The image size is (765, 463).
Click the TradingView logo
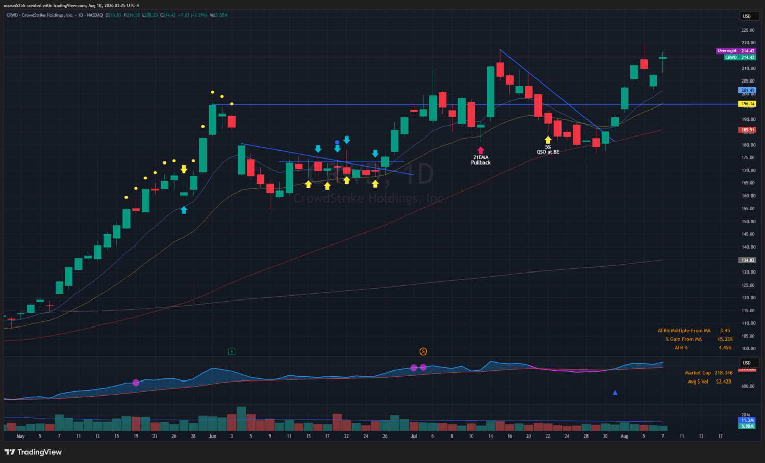[x=33, y=452]
